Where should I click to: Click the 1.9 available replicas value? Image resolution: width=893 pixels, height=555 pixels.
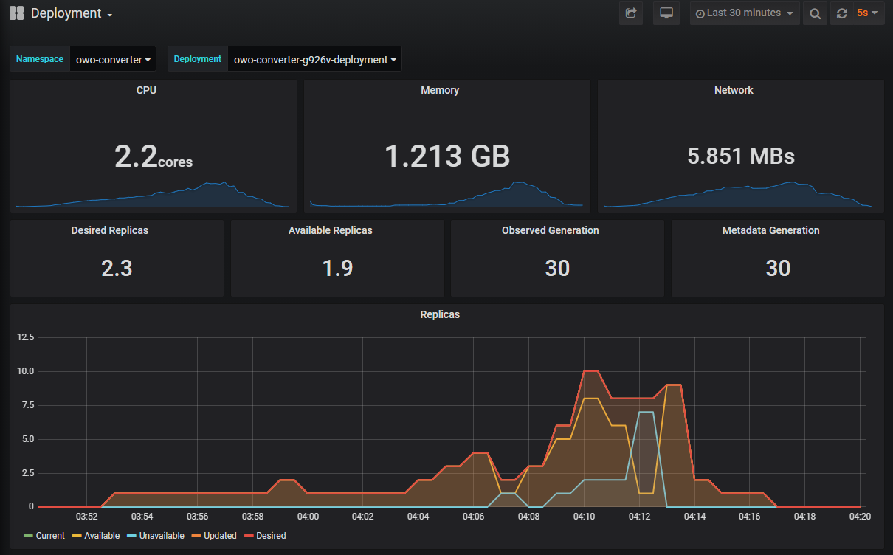337,268
